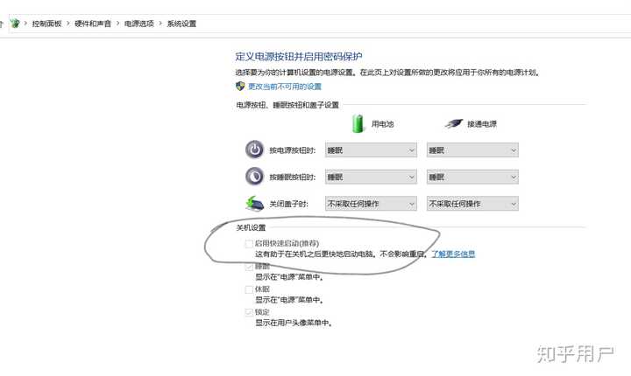Open 按电源按钮时 on-battery dropdown

pos(371,150)
